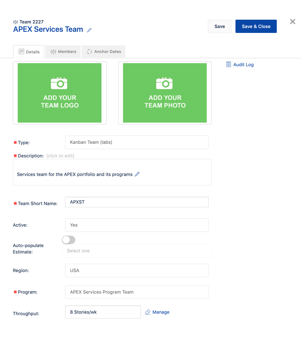Open the Type dropdown showing Kanban Team (labs)
The width and height of the screenshot is (304, 339).
(137, 142)
